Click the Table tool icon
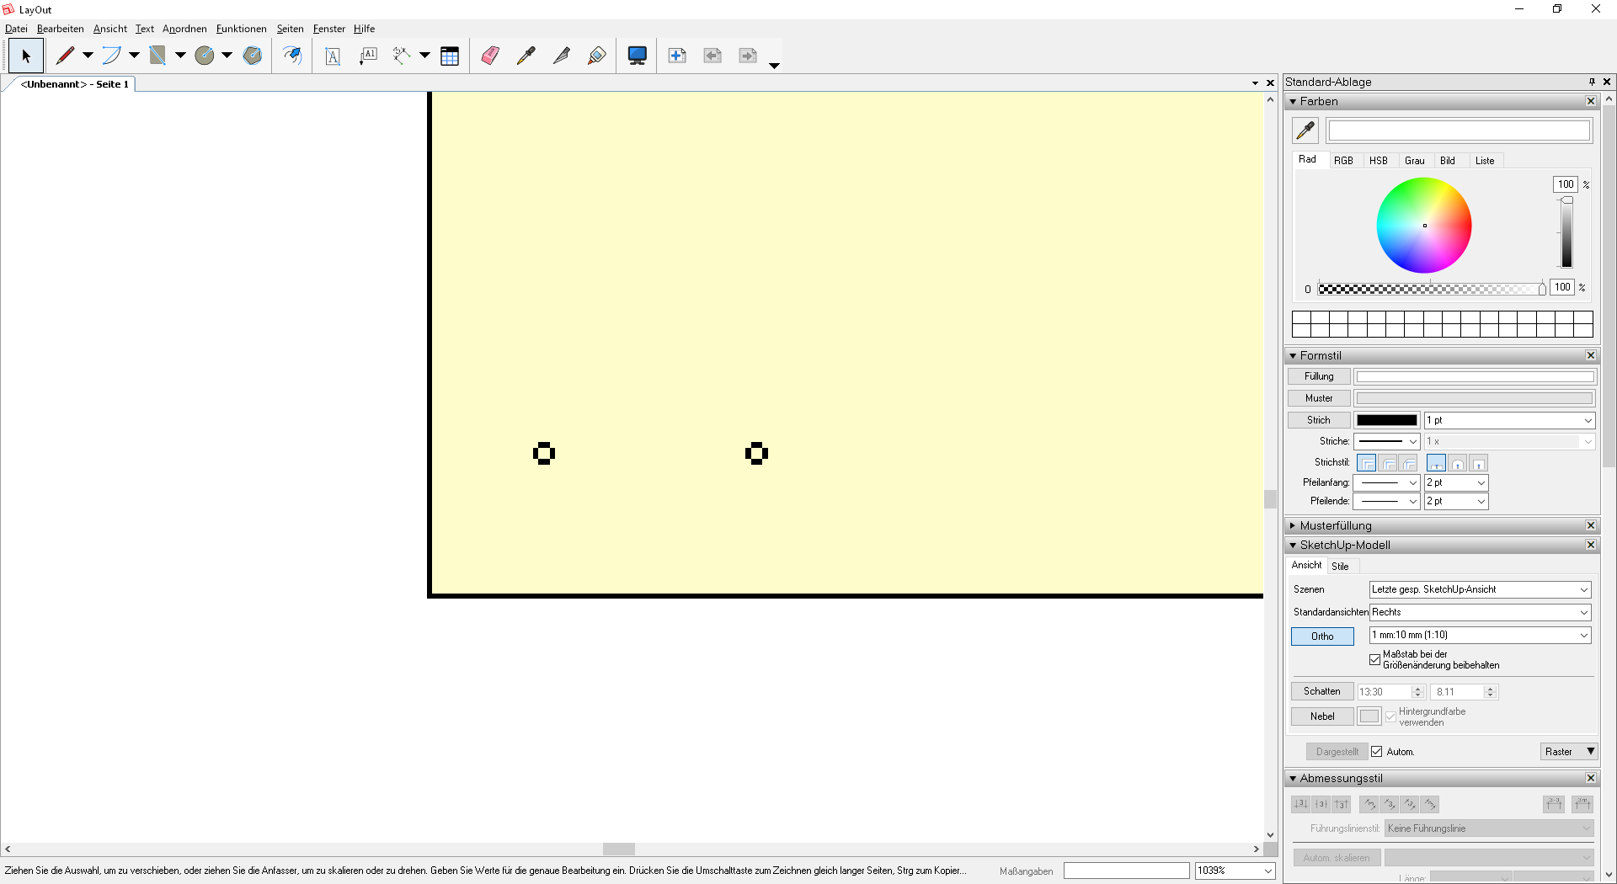Image resolution: width=1617 pixels, height=884 pixels. 450,56
